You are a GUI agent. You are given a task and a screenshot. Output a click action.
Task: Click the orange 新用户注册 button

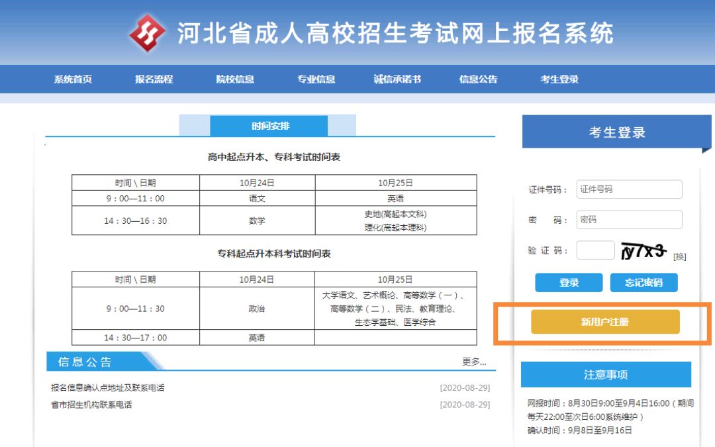(x=606, y=322)
